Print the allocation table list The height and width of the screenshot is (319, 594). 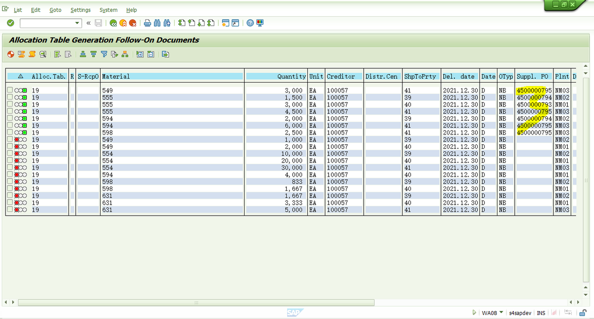tap(147, 22)
